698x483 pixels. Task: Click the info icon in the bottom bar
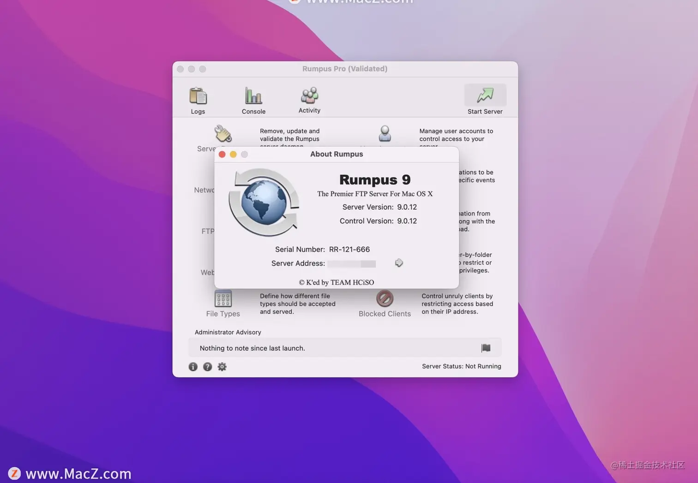[193, 367]
